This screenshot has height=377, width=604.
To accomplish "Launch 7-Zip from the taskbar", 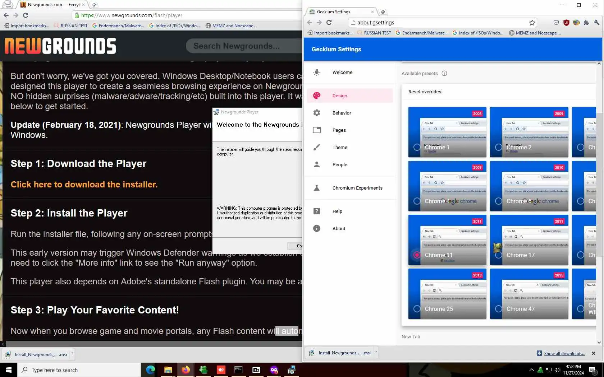I will pyautogui.click(x=256, y=370).
